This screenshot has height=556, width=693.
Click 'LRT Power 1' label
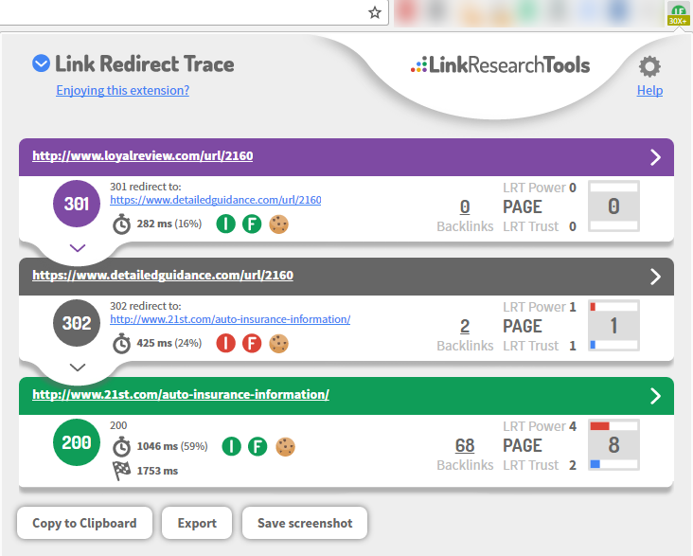pos(540,307)
